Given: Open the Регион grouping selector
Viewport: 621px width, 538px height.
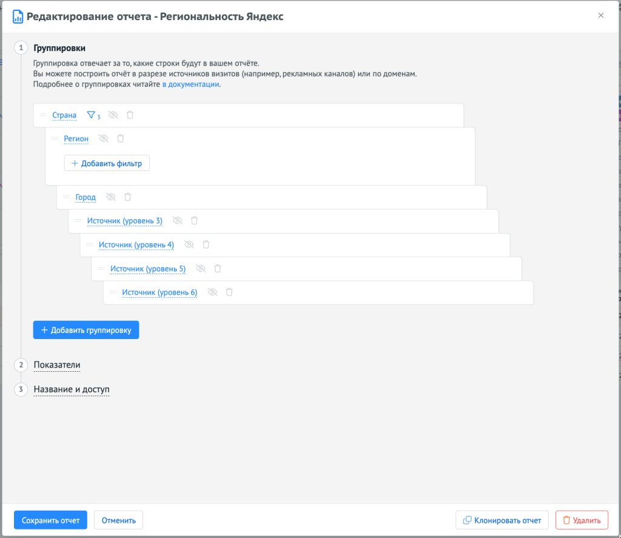Looking at the screenshot, I should pos(76,138).
